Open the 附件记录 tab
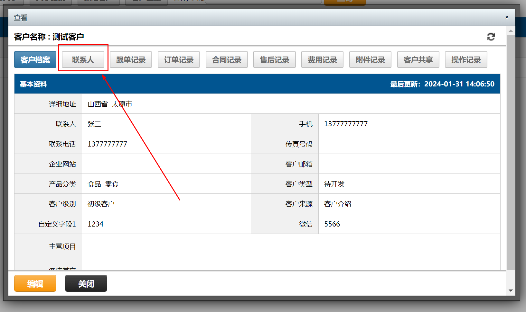This screenshot has height=312, width=526. tap(370, 60)
